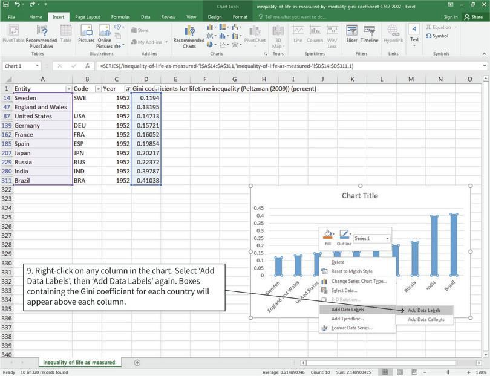Click the Tell me what you want field

coord(292,17)
